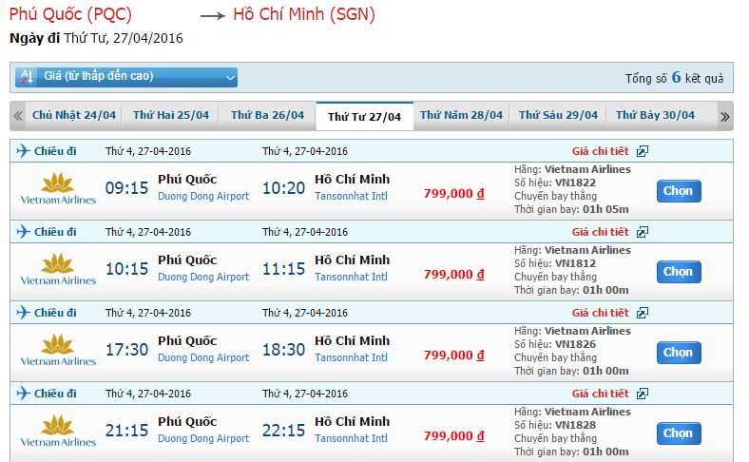Select the Chủ Nhật 24/04 tab
The image size is (749, 462).
click(74, 115)
